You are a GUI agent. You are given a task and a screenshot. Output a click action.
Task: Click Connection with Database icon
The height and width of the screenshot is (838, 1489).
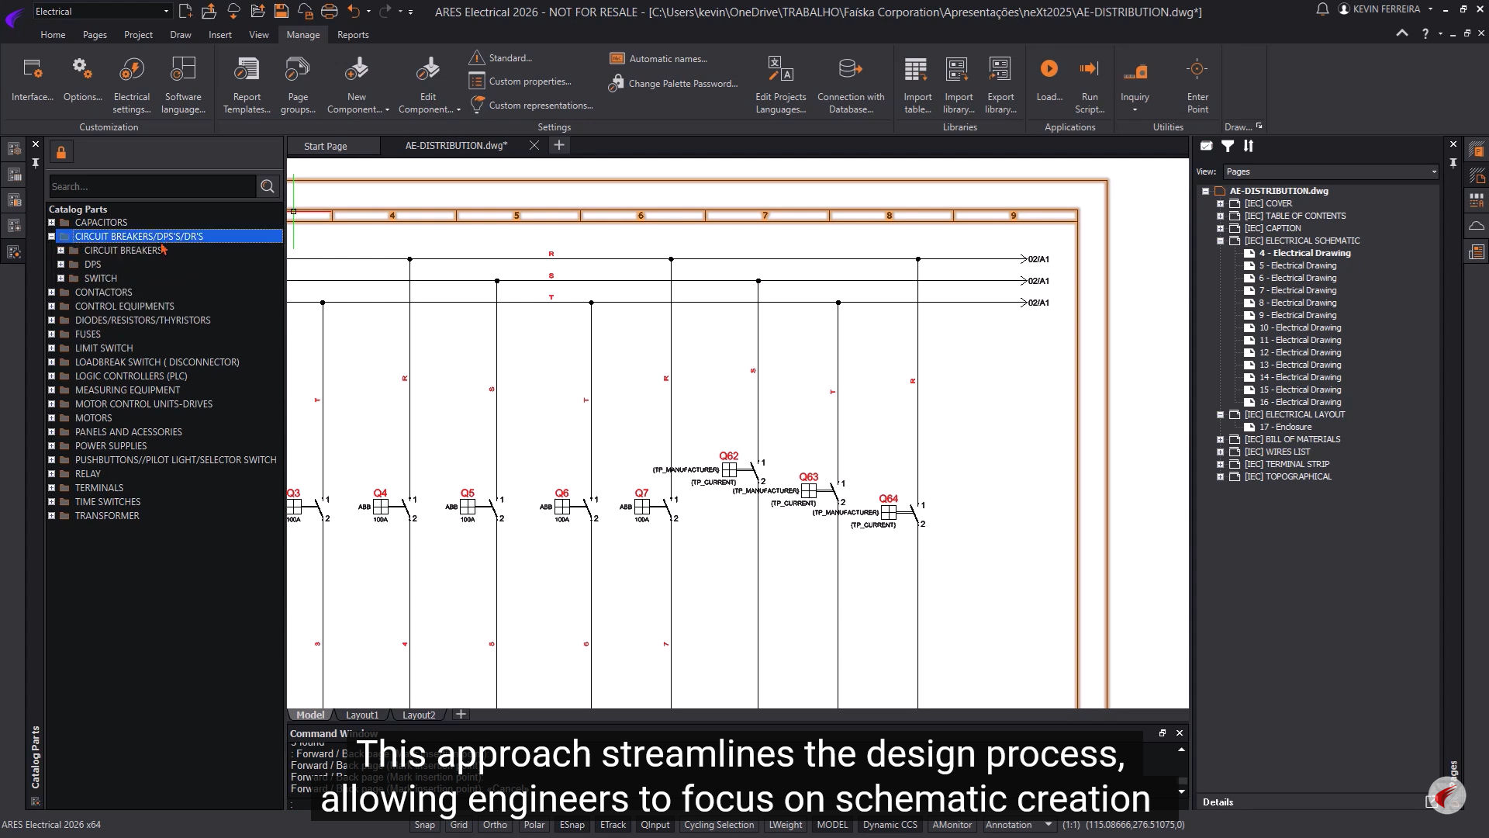[851, 70]
